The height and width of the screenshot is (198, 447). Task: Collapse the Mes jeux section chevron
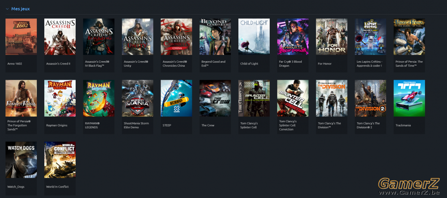coord(7,9)
